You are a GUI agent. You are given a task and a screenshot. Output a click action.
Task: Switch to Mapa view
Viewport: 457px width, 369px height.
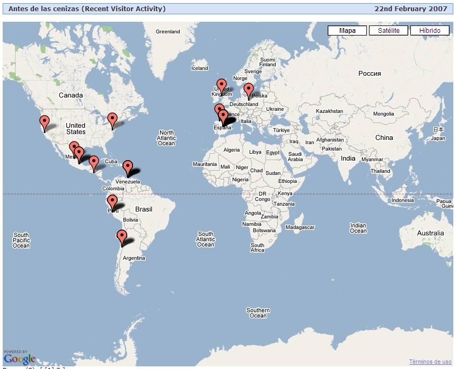tap(347, 31)
